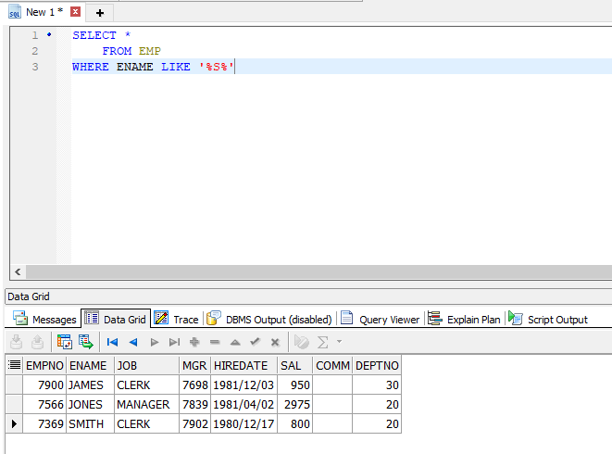Sort by SAL column header
The image size is (612, 454).
[x=294, y=365]
